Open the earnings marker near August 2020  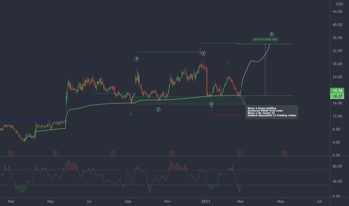click(x=113, y=153)
